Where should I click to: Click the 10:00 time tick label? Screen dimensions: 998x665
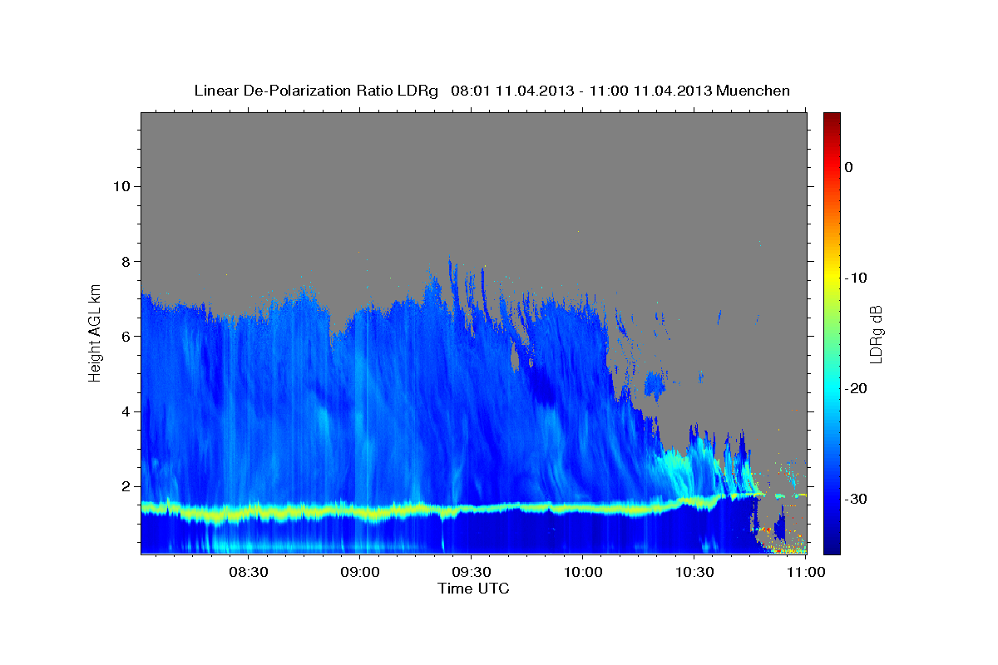click(582, 572)
